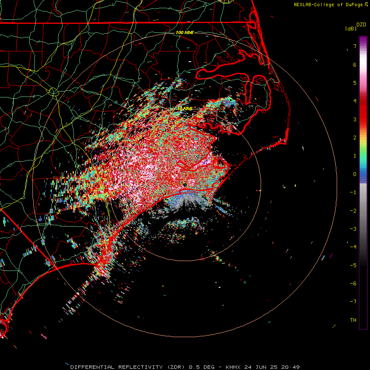
Task: Click the DZD product label
Action: point(361,25)
